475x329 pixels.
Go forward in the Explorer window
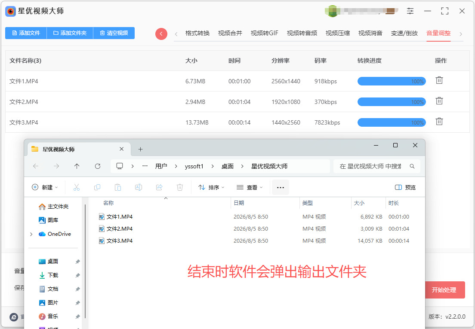(x=56, y=166)
